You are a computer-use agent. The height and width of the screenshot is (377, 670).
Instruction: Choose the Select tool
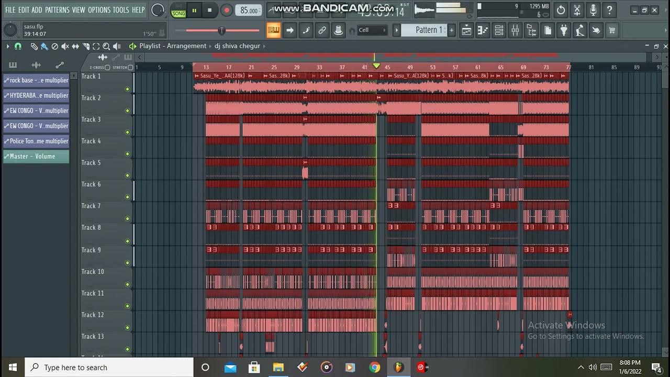coord(96,46)
